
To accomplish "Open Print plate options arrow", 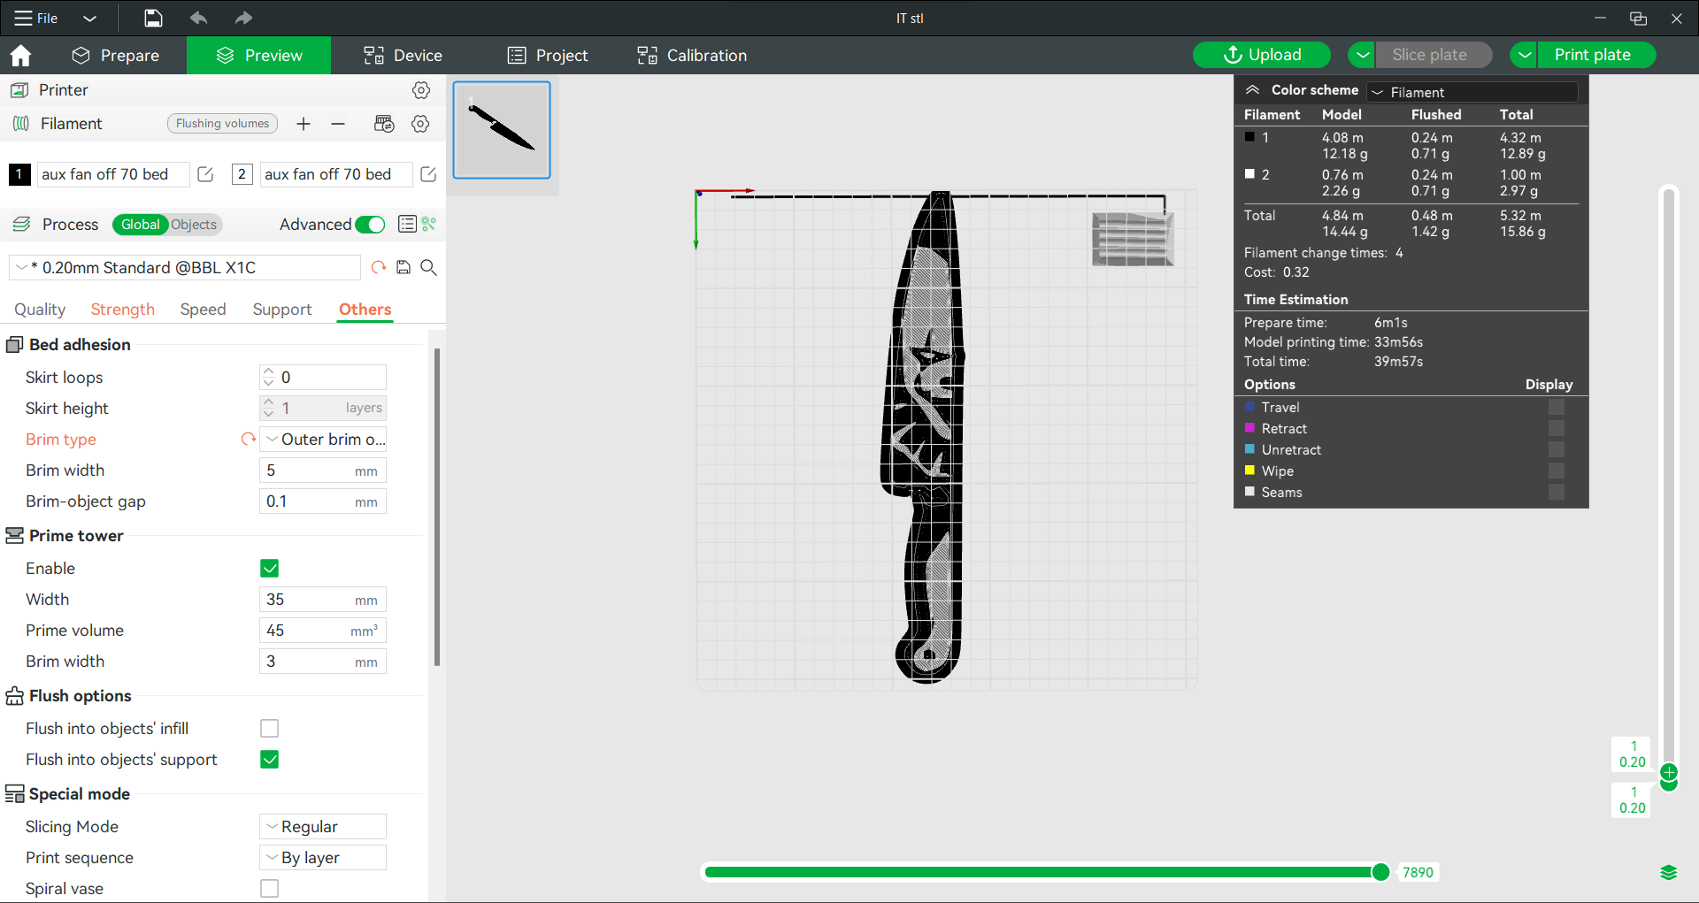I will click(1525, 55).
